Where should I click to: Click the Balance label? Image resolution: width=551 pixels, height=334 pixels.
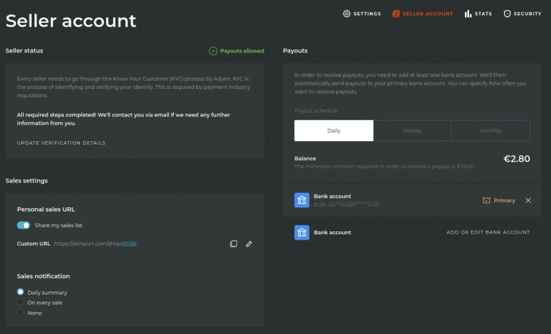point(305,158)
